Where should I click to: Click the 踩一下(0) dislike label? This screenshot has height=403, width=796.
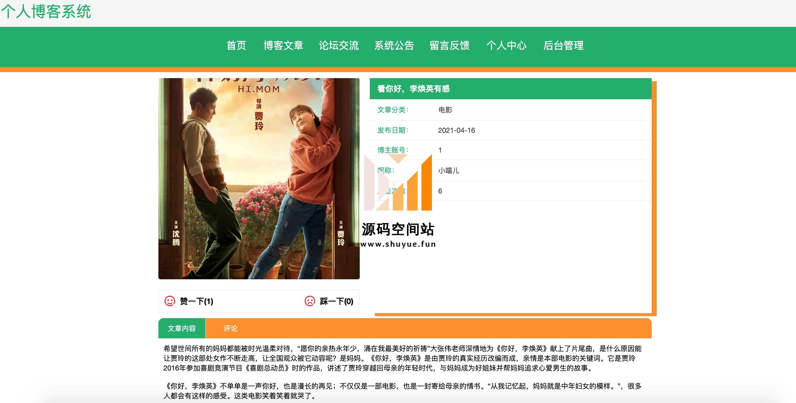pyautogui.click(x=337, y=301)
